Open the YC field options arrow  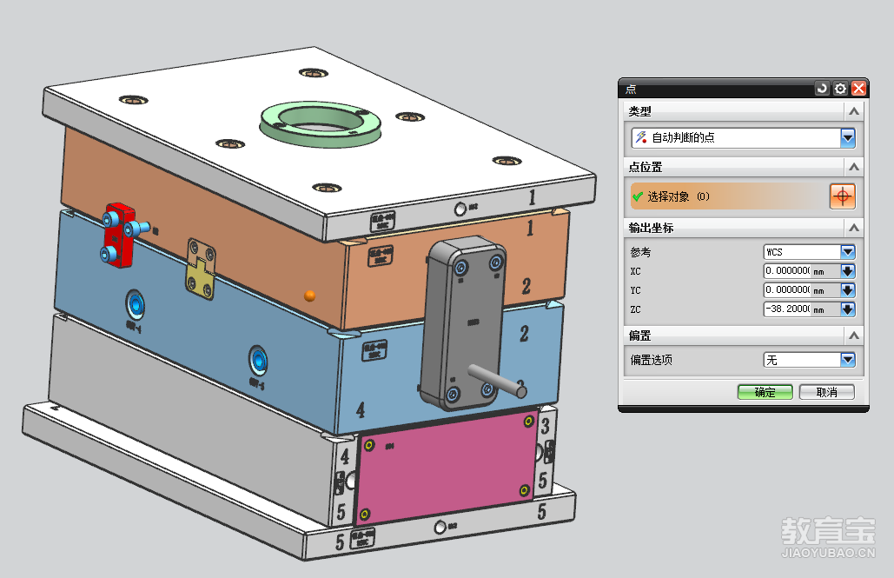[848, 289]
